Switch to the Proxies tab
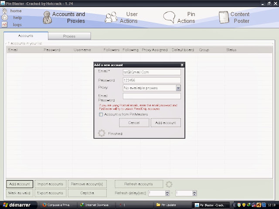The image size is (279, 209). [x=69, y=36]
